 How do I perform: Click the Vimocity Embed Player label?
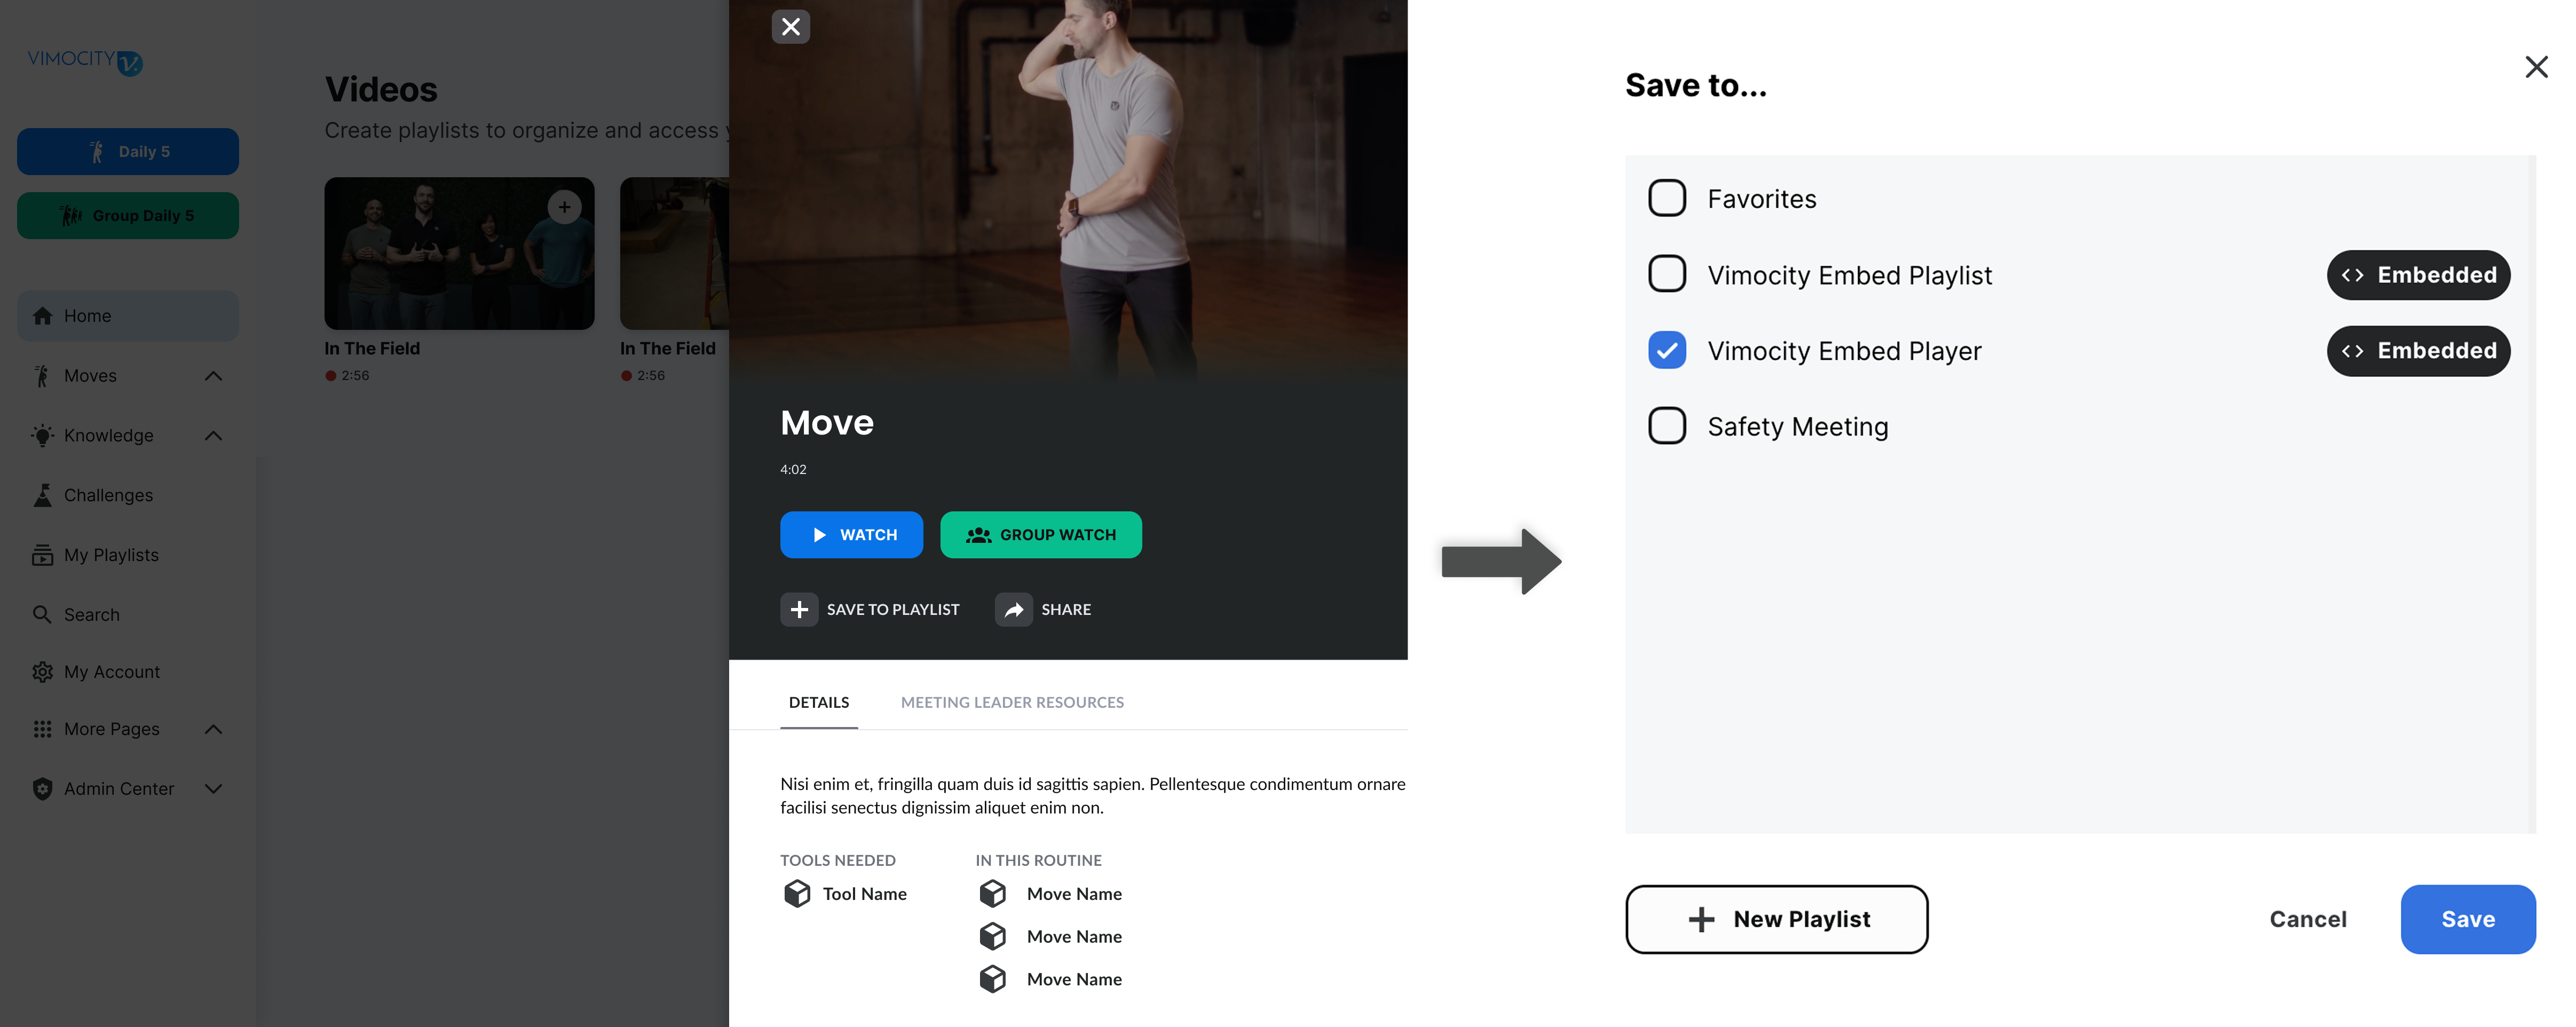coord(1844,351)
